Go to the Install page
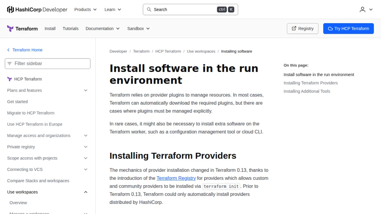 pyautogui.click(x=50, y=29)
